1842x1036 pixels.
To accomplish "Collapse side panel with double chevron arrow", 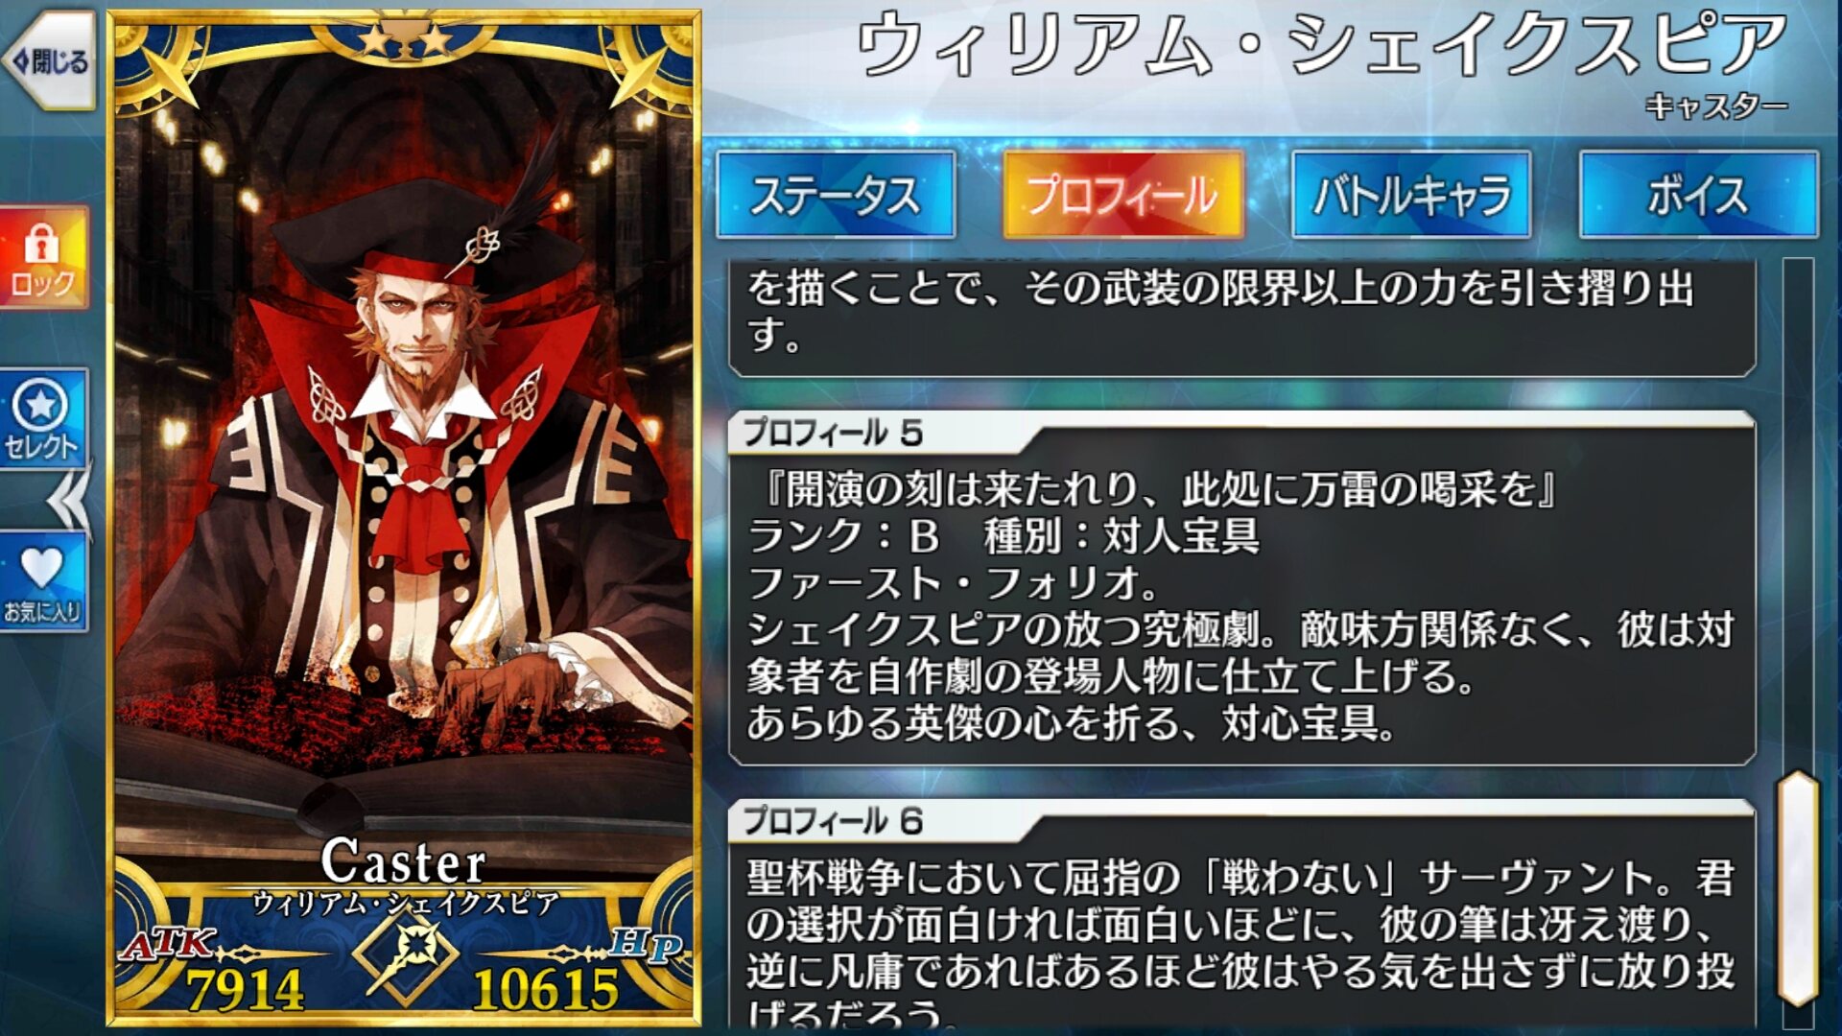I will [x=70, y=499].
